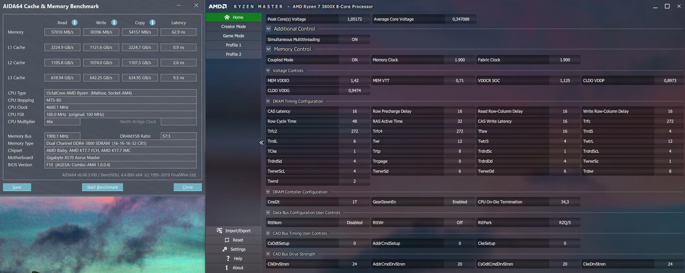Click the Memory Clock value 1.900
685x273 pixels.
460,60
